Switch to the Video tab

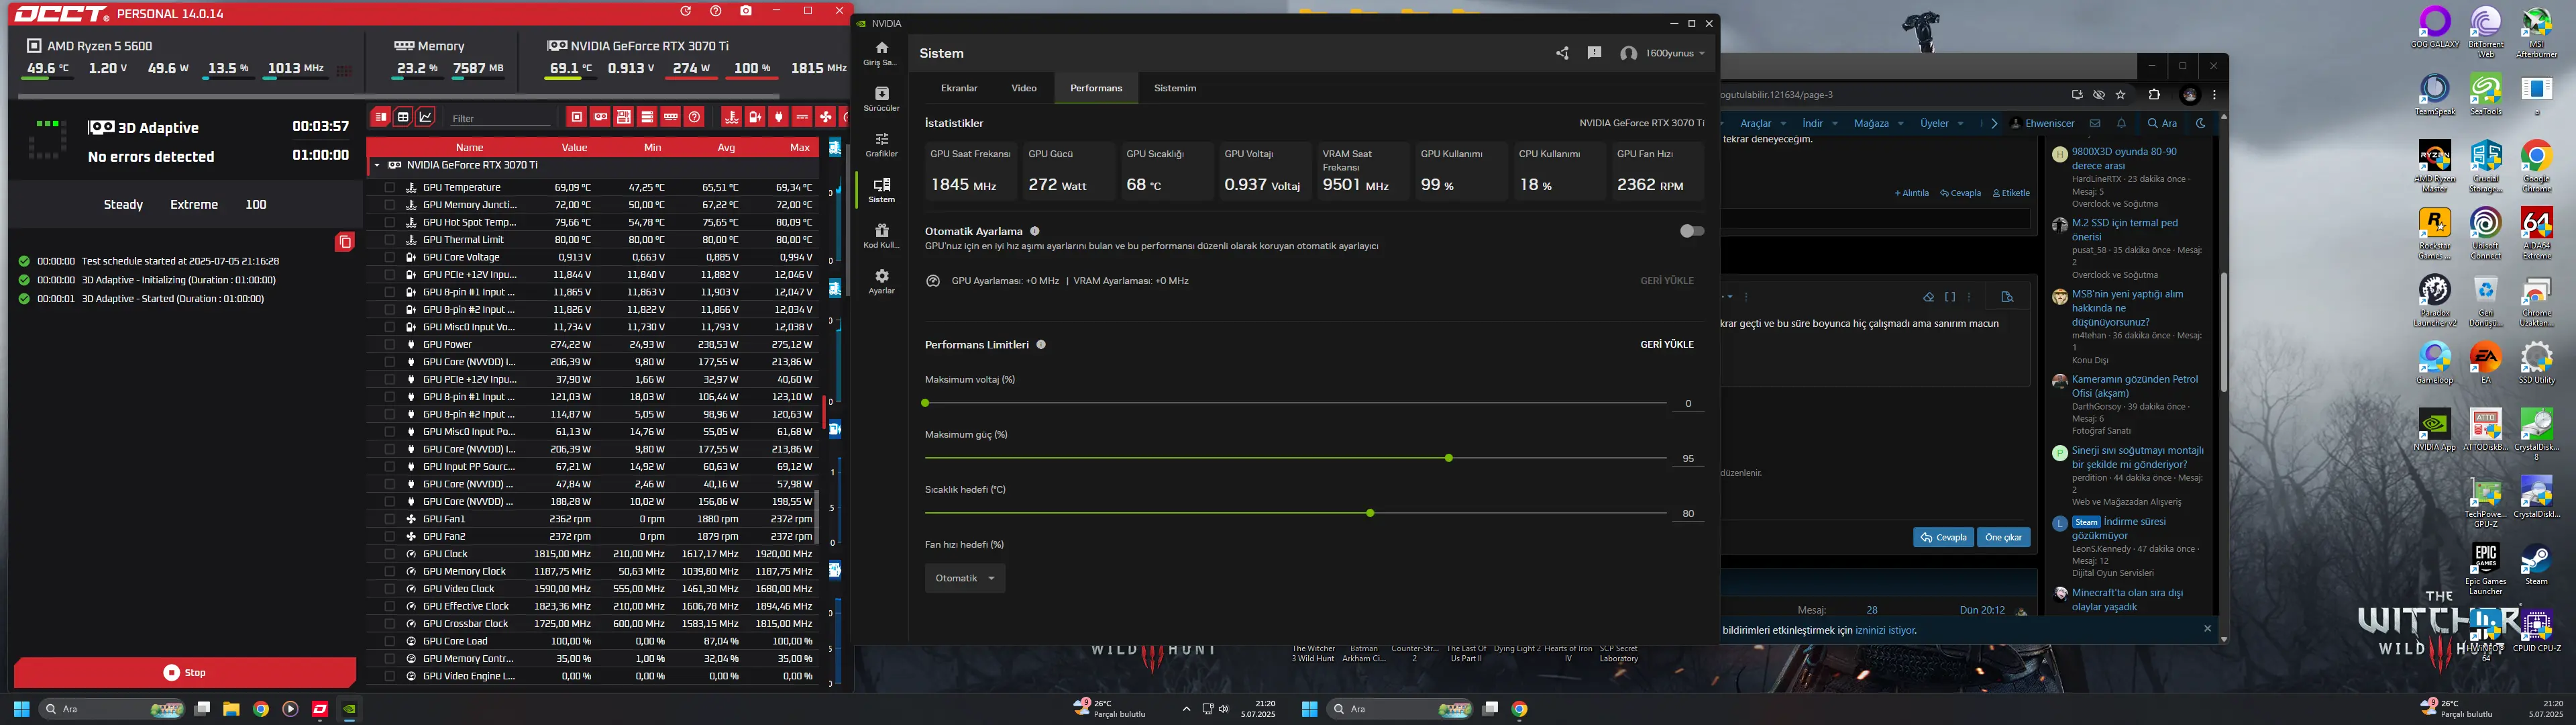pyautogui.click(x=1024, y=88)
